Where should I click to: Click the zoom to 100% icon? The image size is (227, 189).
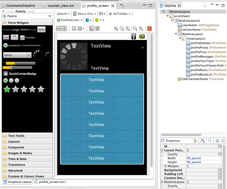pos(127,28)
